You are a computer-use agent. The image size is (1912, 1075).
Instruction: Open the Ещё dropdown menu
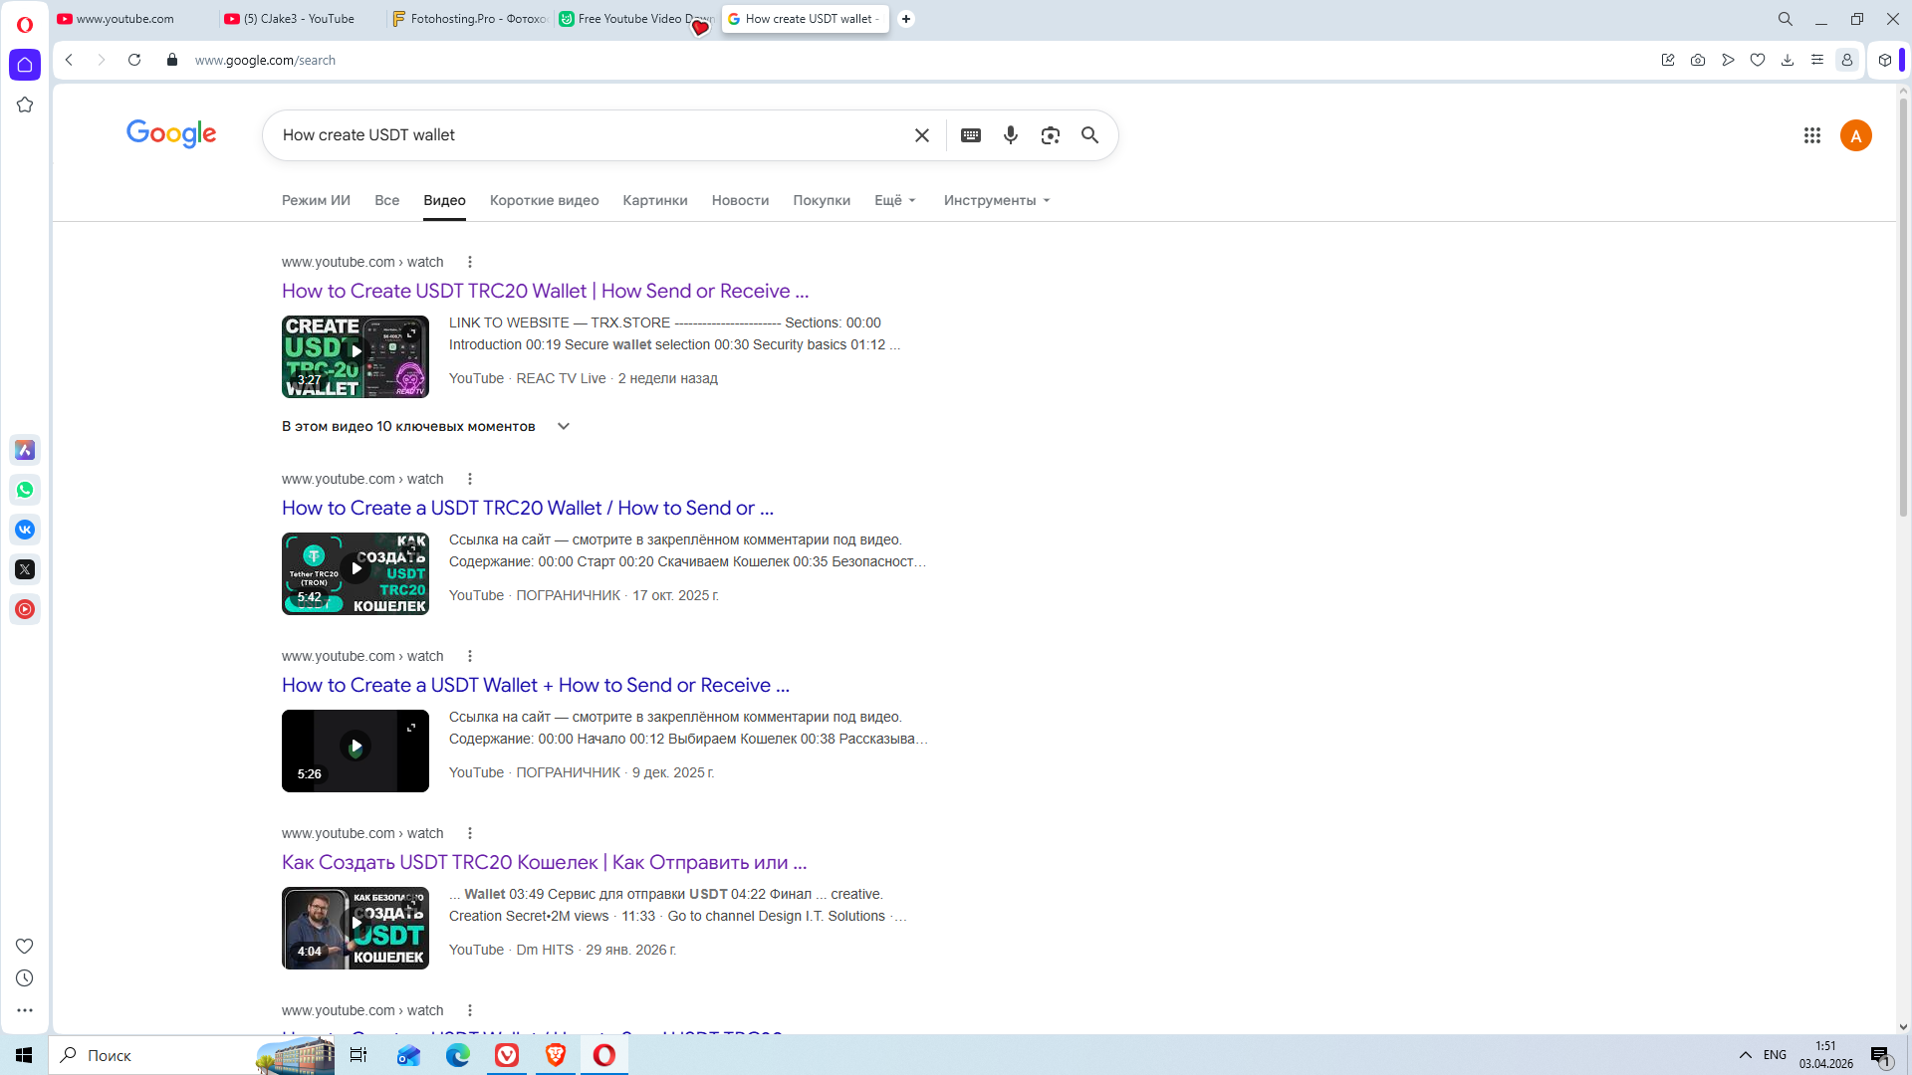894,200
